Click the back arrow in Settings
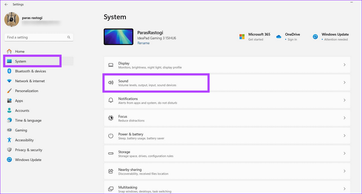 click(x=7, y=4)
